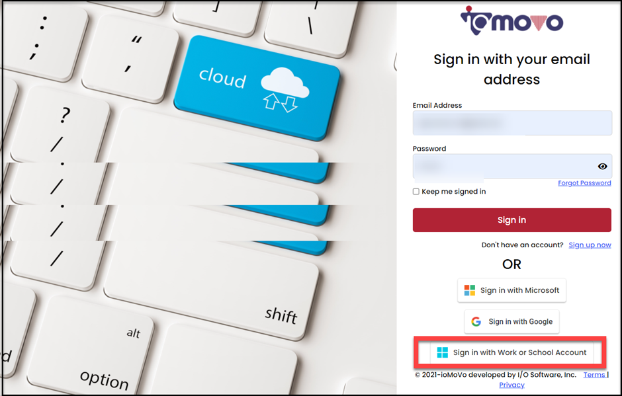The width and height of the screenshot is (622, 396).
Task: Show password using the eye icon
Action: [602, 166]
